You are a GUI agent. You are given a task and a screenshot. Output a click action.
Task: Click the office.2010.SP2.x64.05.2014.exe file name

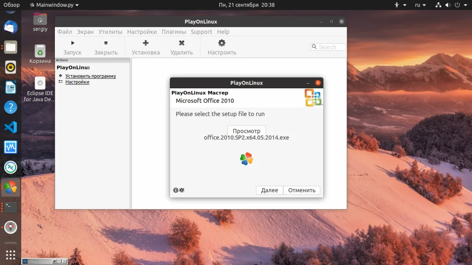click(246, 138)
